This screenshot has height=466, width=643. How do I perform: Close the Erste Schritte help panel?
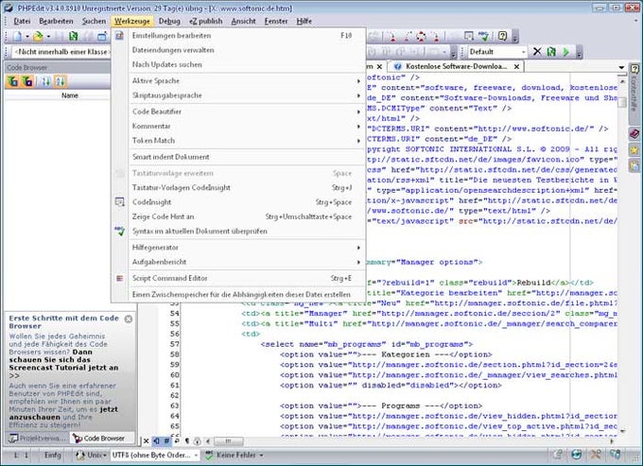click(129, 319)
